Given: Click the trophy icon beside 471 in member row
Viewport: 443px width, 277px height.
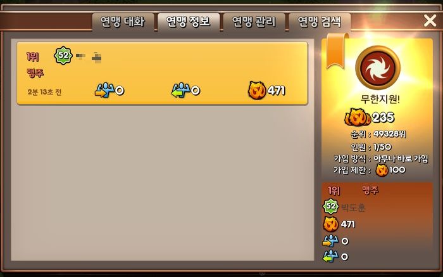Looking at the screenshot, I should tap(257, 90).
